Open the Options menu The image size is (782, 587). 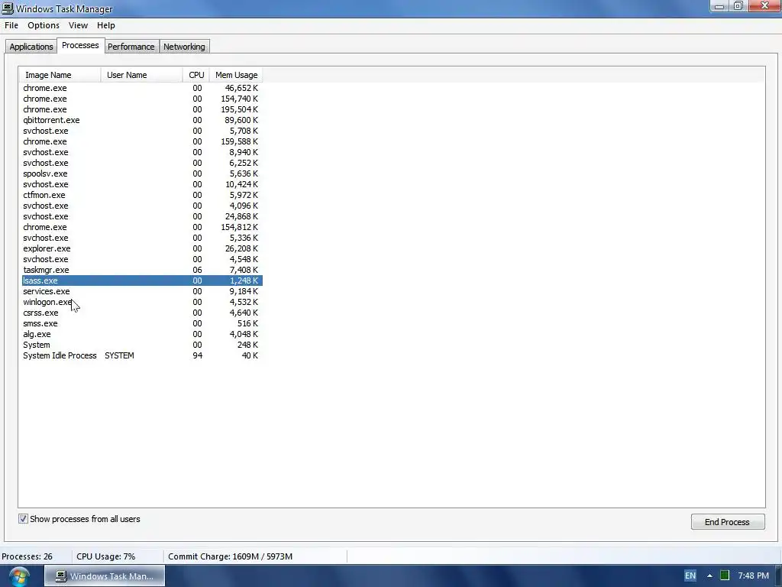pyautogui.click(x=44, y=25)
